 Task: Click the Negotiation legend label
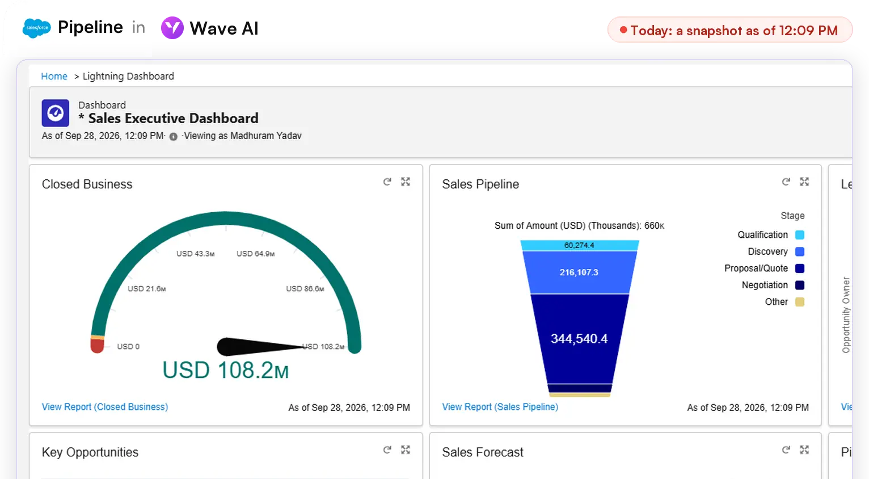pyautogui.click(x=765, y=285)
